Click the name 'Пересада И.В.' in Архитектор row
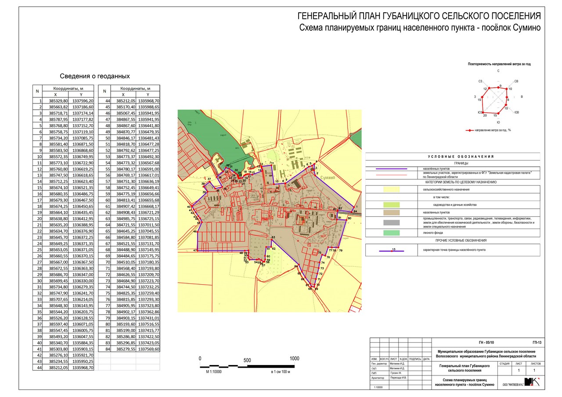 tap(399, 378)
